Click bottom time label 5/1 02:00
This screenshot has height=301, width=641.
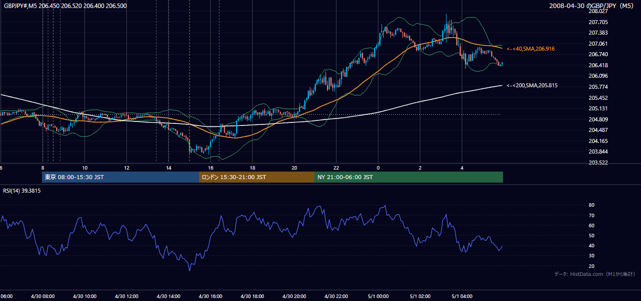(420, 296)
